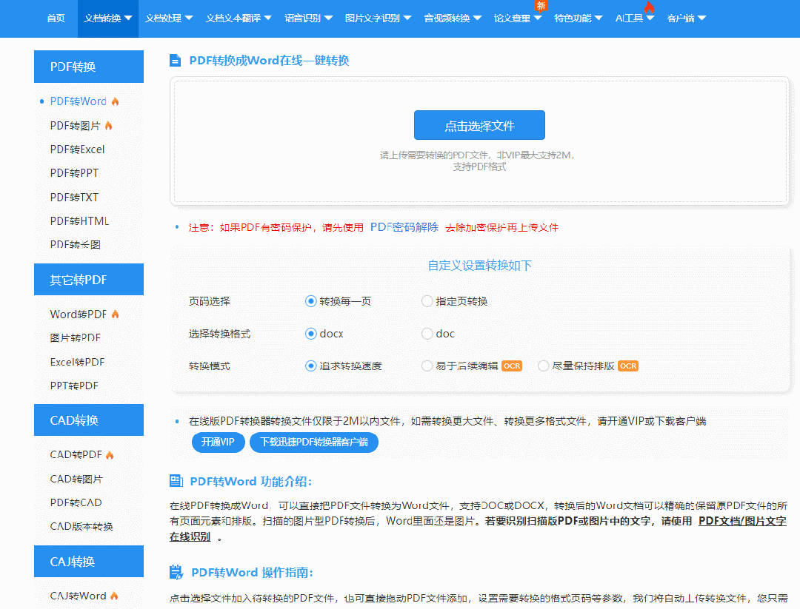Viewport: 800px width, 609px height.
Task: Open PDF转TXT in sidebar
Action: coord(75,198)
